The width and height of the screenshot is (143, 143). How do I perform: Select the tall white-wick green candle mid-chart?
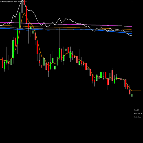pos(59,53)
